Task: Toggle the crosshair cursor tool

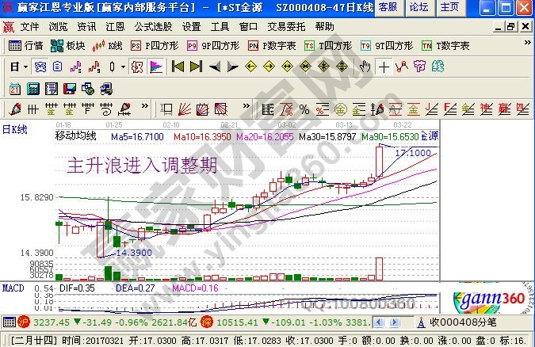Action: pos(384,67)
